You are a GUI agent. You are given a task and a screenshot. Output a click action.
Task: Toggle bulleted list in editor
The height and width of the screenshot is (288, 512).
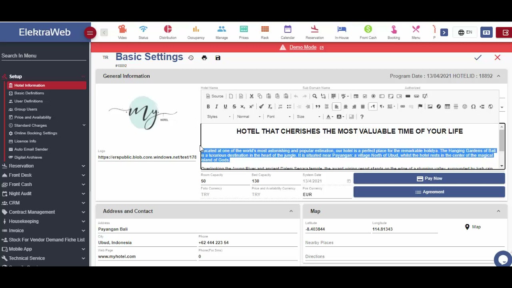(289, 106)
